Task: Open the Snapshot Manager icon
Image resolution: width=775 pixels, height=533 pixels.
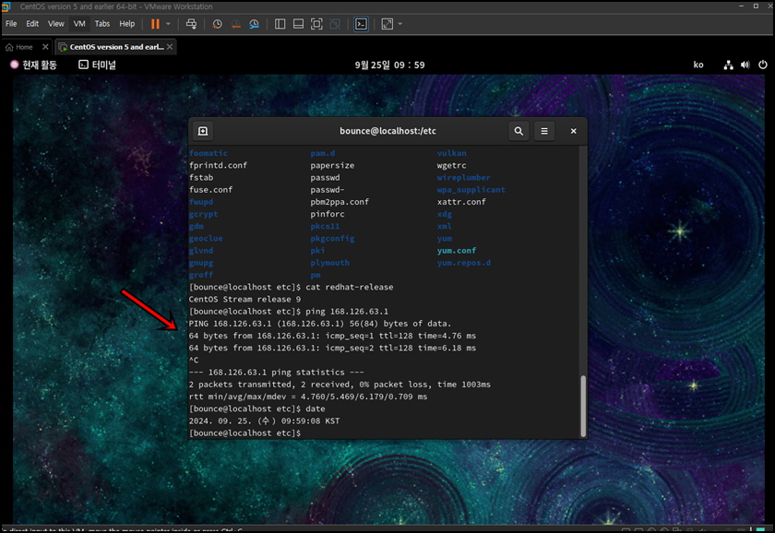Action: [x=254, y=24]
